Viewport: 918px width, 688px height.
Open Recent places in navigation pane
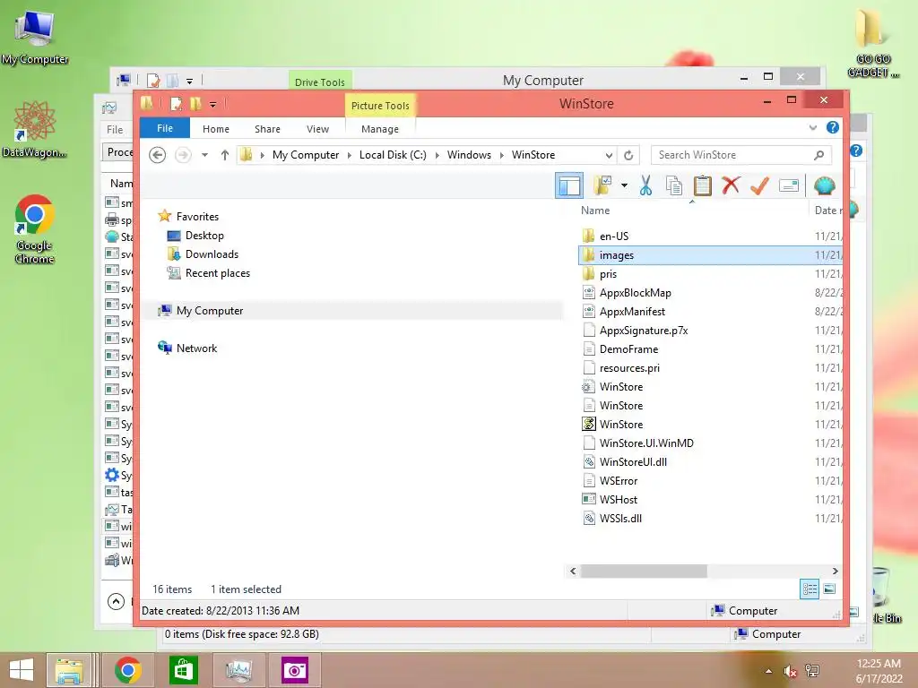point(218,272)
